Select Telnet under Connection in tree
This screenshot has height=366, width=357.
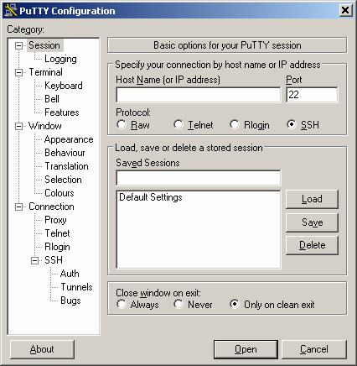(57, 233)
